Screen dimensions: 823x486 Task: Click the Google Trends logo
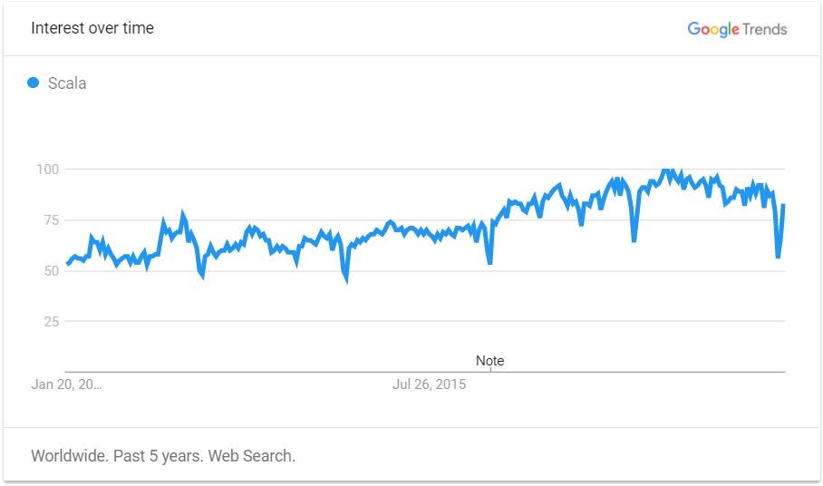[x=737, y=29]
